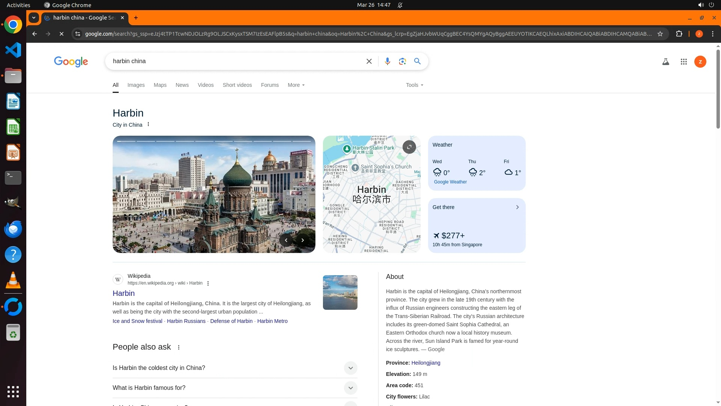This screenshot has width=721, height=406.
Task: Open the Heilongjiang province link
Action: (425, 363)
